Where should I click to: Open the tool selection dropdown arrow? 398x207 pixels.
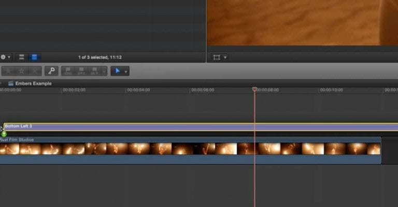pos(126,72)
